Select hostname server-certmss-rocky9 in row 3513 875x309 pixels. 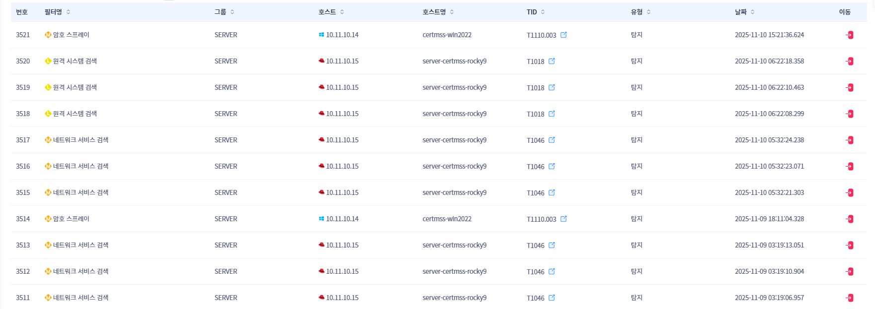coord(454,245)
